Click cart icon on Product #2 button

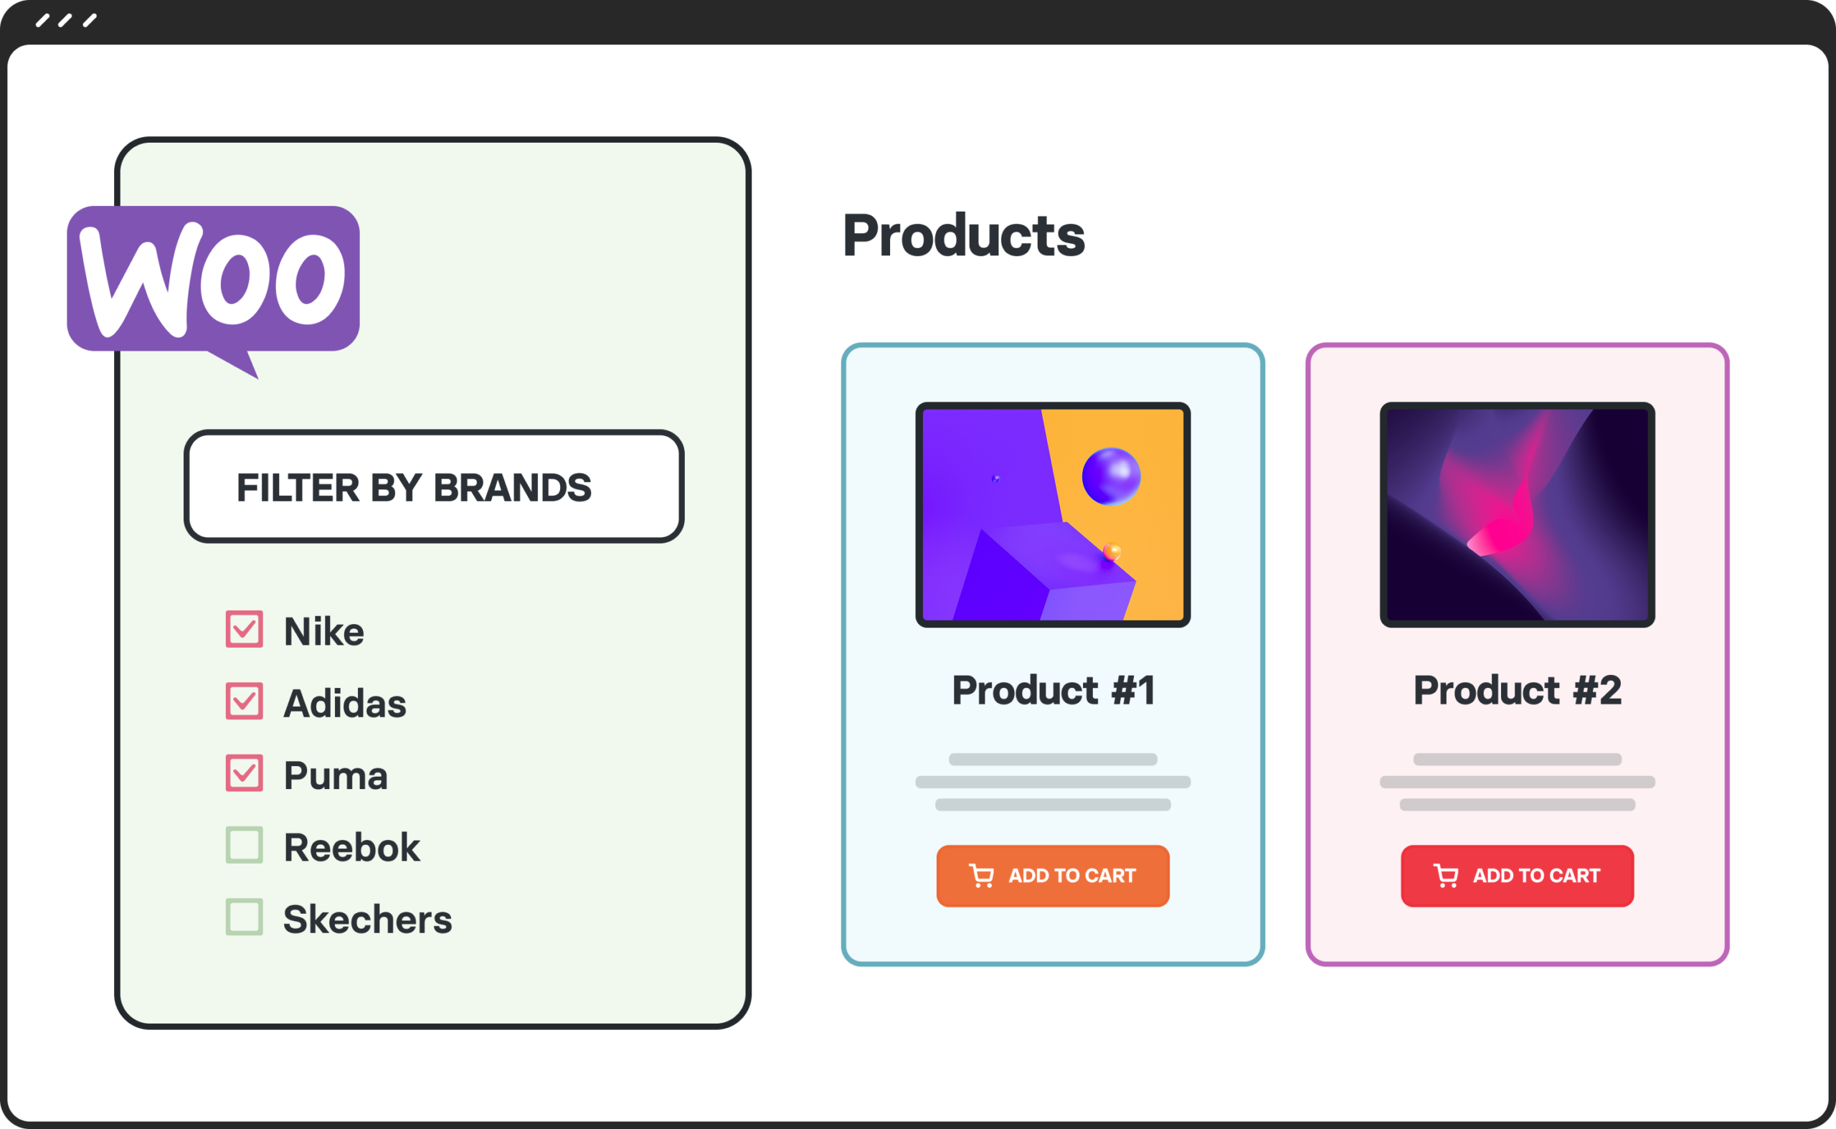pyautogui.click(x=1446, y=875)
